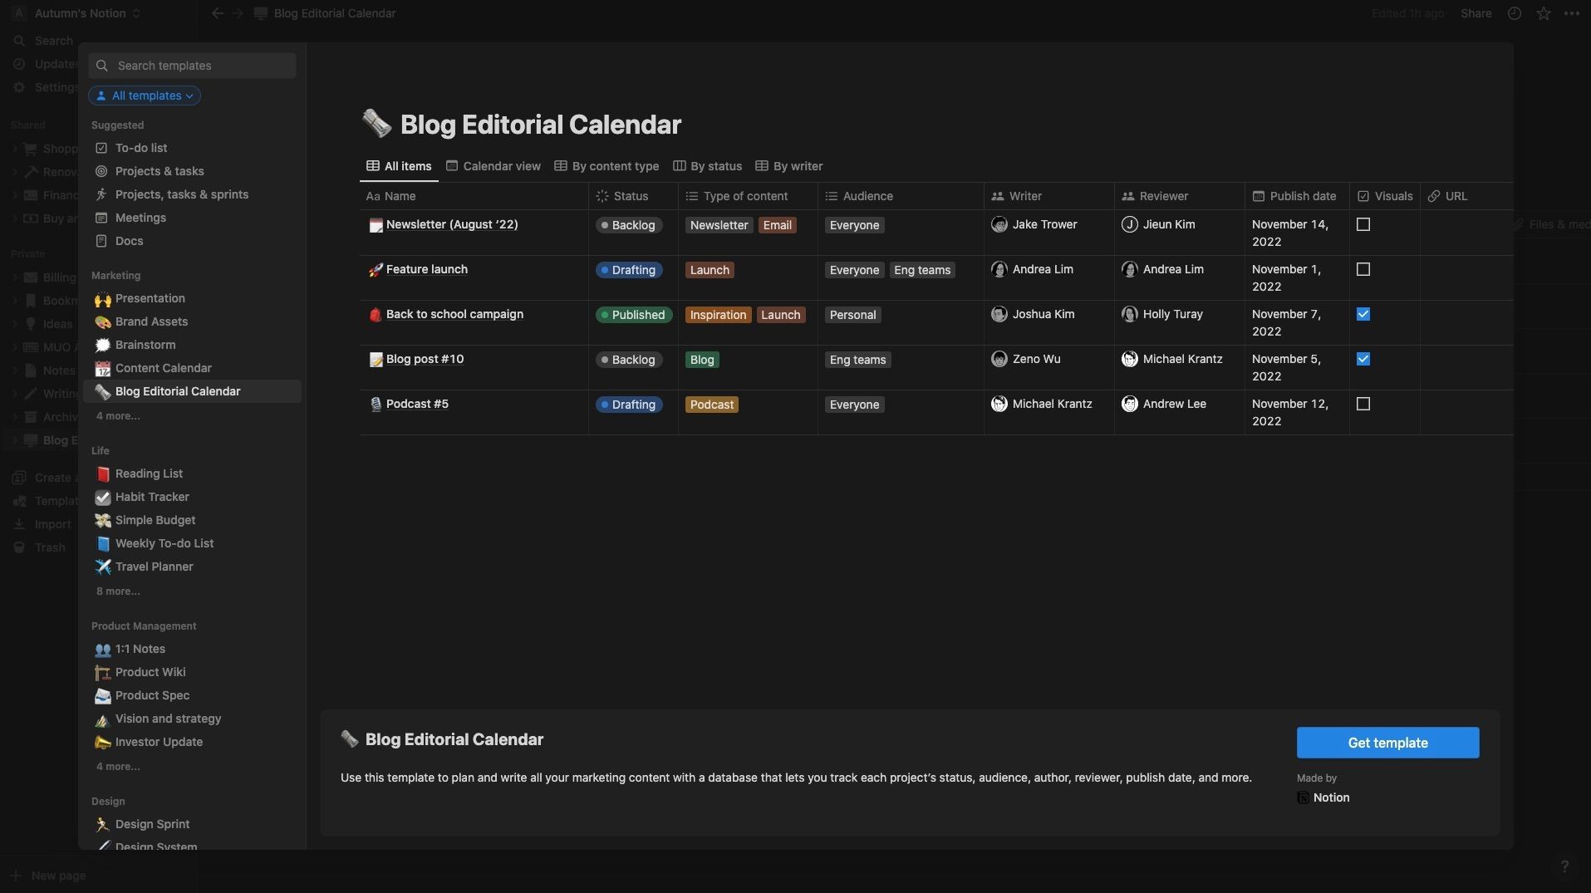This screenshot has width=1591, height=893.
Task: Open the history clock icon in top bar
Action: tap(1515, 13)
